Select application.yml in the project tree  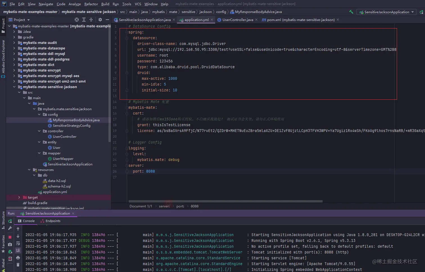tap(55, 192)
